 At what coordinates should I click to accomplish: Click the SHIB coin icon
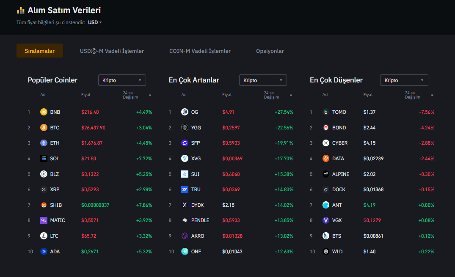44,205
